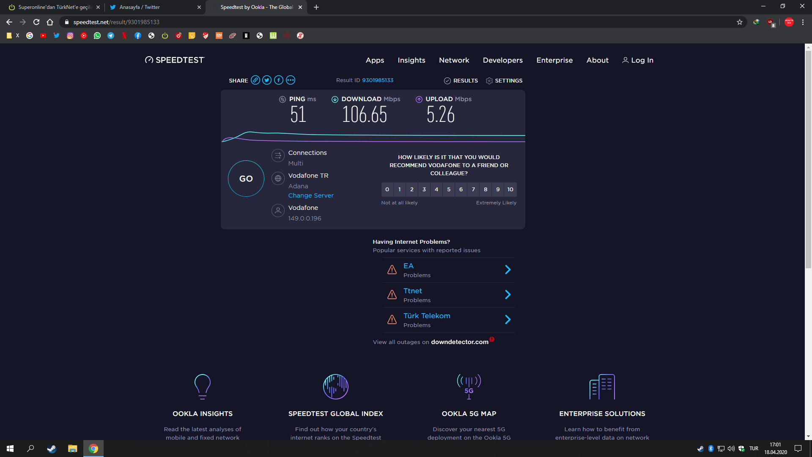Open Steam from the Windows taskbar

click(52, 449)
